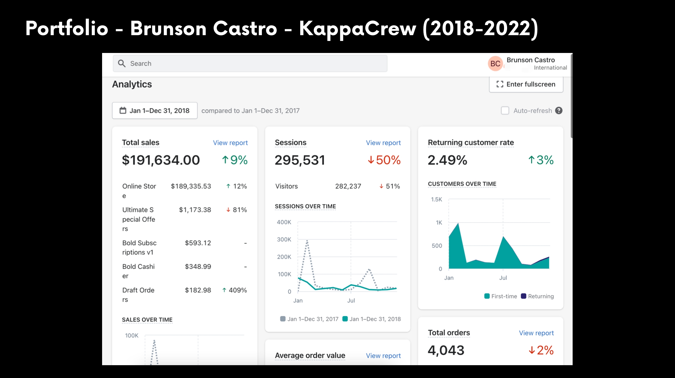Click the CUSTOMERS OVER TIME heading
Viewport: 675px width, 378px height.
[x=462, y=184]
